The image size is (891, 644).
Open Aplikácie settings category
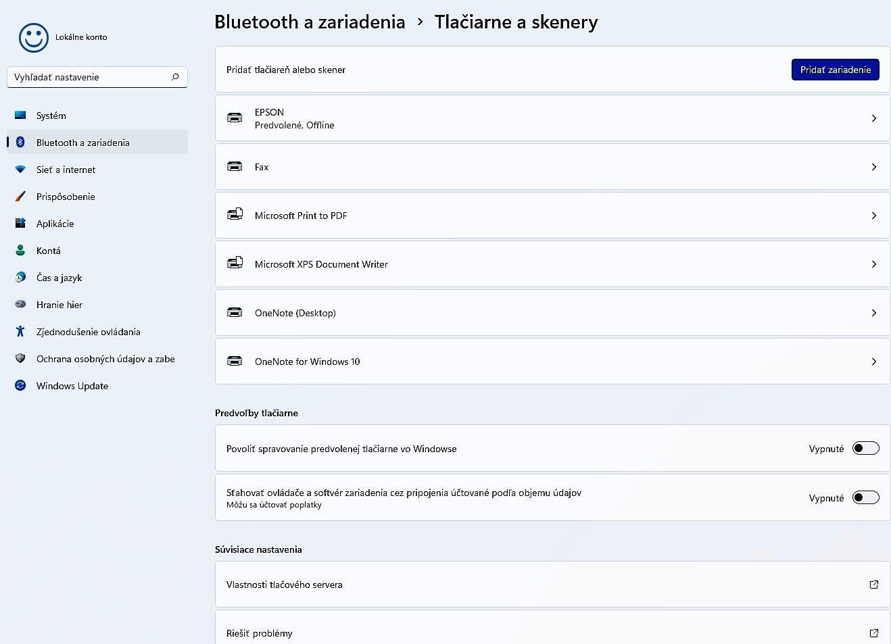pos(97,224)
